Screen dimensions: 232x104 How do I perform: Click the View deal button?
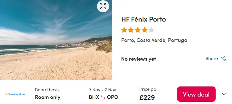196,94
